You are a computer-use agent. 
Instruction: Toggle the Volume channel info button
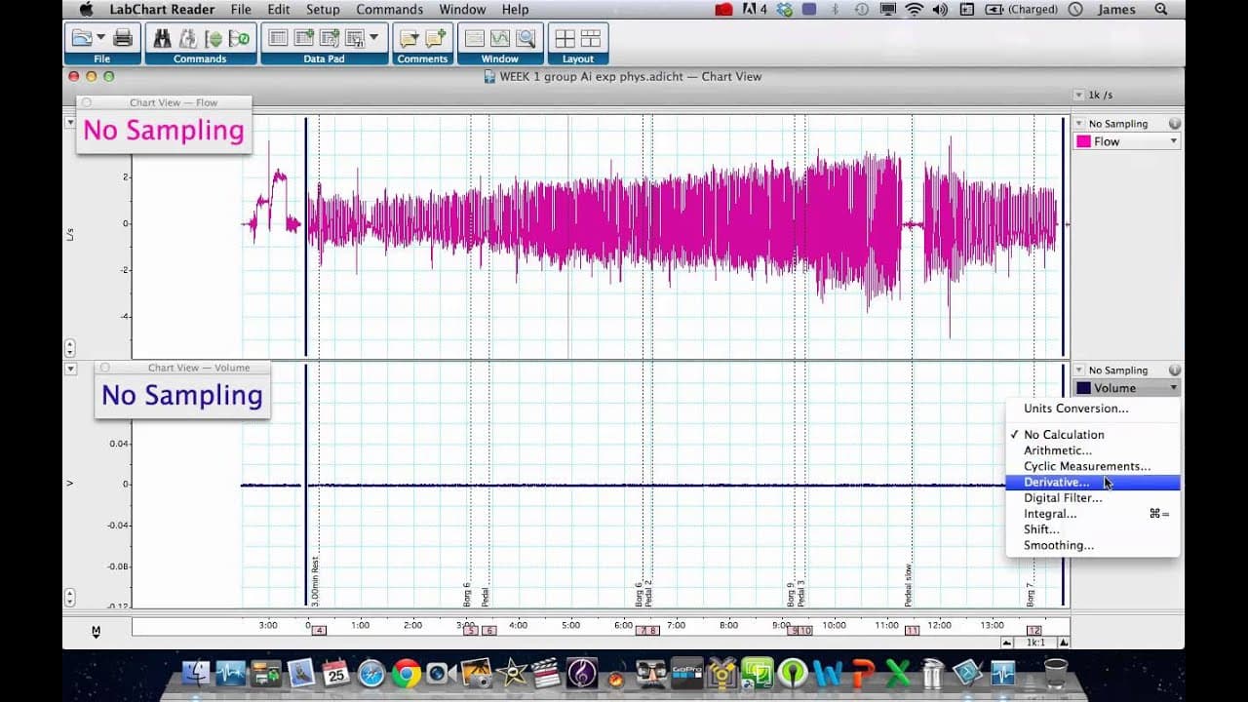pos(1175,370)
